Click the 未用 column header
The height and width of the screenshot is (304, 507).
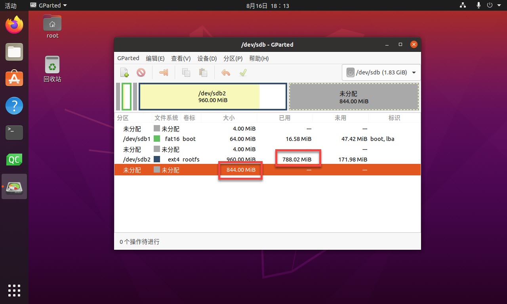point(341,118)
